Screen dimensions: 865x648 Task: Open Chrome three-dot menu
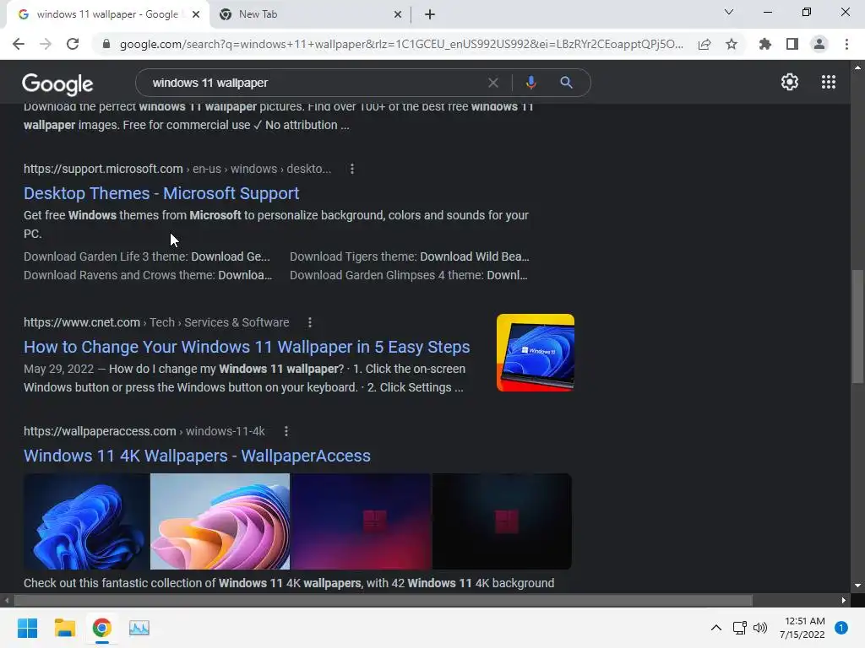[846, 44]
